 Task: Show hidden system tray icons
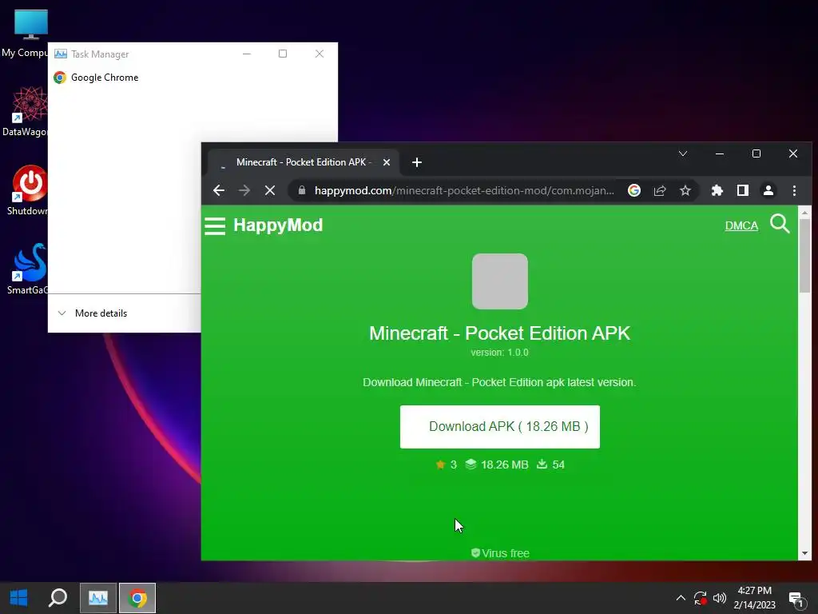[x=681, y=598]
